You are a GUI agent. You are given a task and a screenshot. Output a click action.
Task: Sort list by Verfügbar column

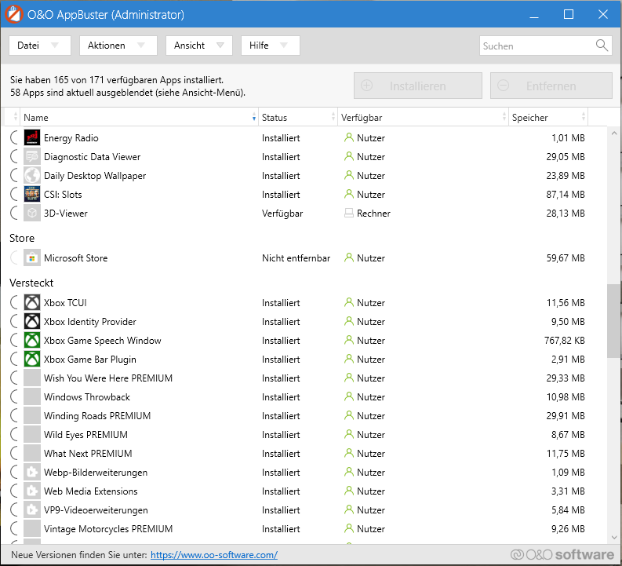coord(423,118)
